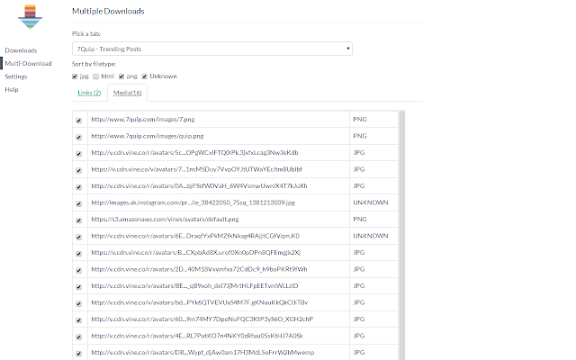Open the amazonaws default.png link

[x=165, y=219]
